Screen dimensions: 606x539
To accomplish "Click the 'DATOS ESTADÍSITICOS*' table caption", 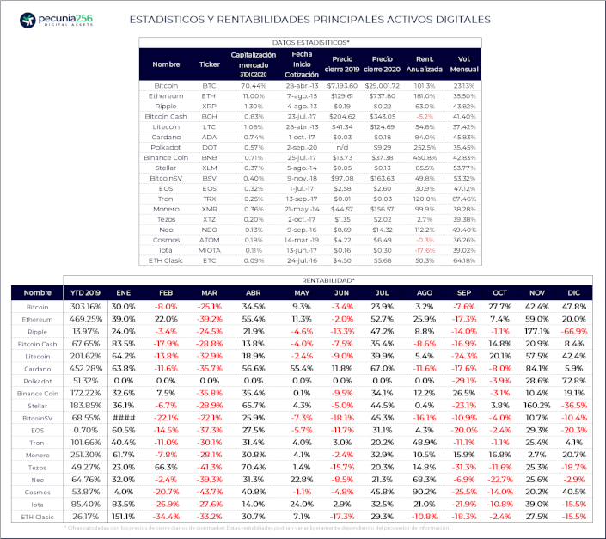I will [310, 42].
